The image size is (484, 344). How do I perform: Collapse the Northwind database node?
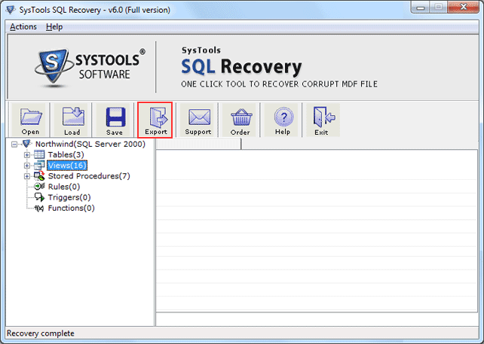click(x=14, y=145)
